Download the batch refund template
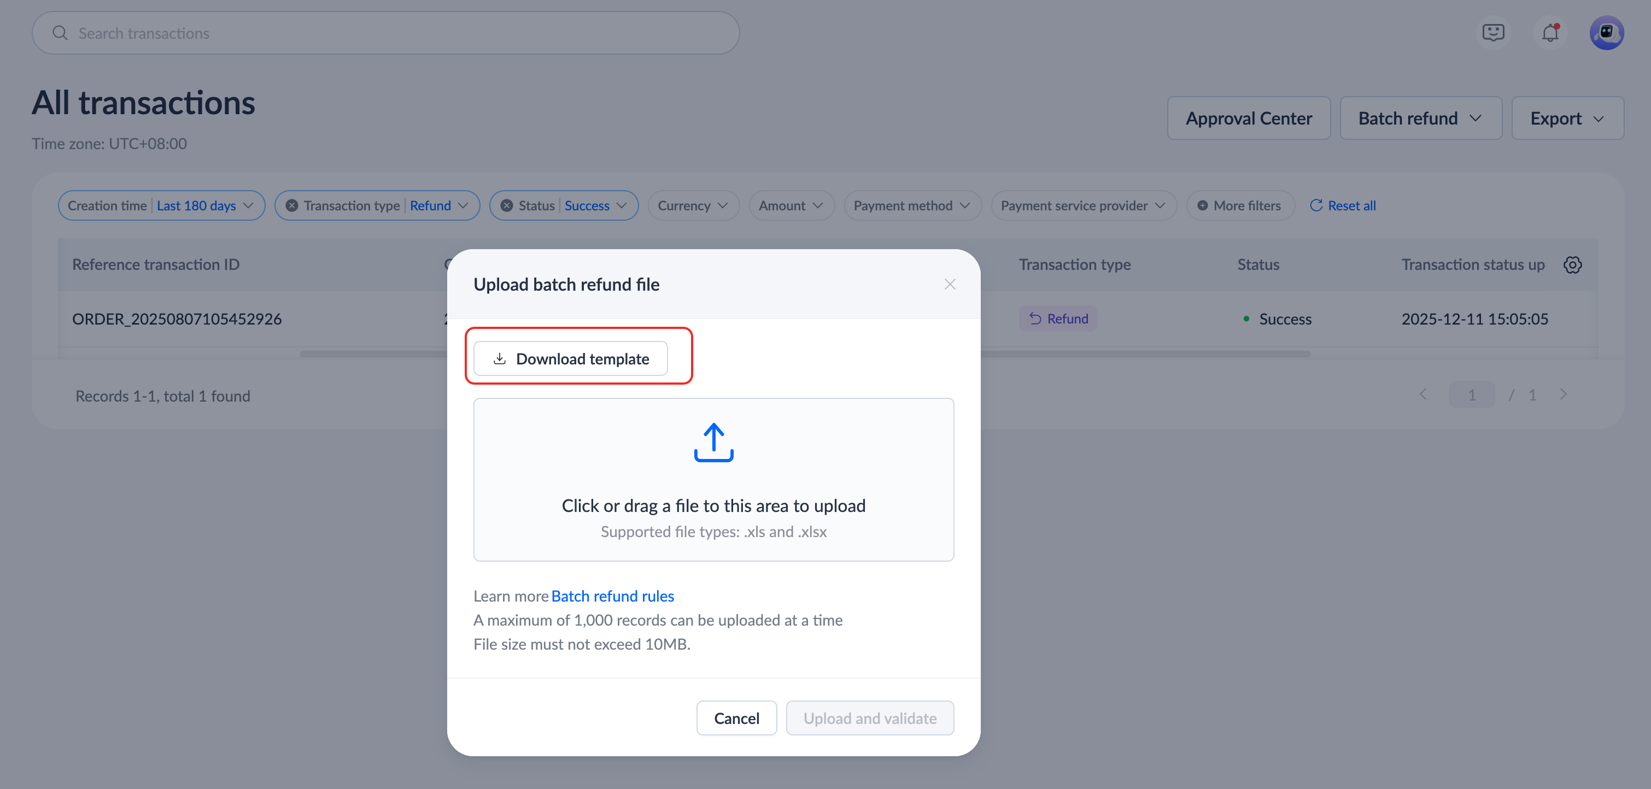Screen dimensions: 1651x789 coord(570,358)
